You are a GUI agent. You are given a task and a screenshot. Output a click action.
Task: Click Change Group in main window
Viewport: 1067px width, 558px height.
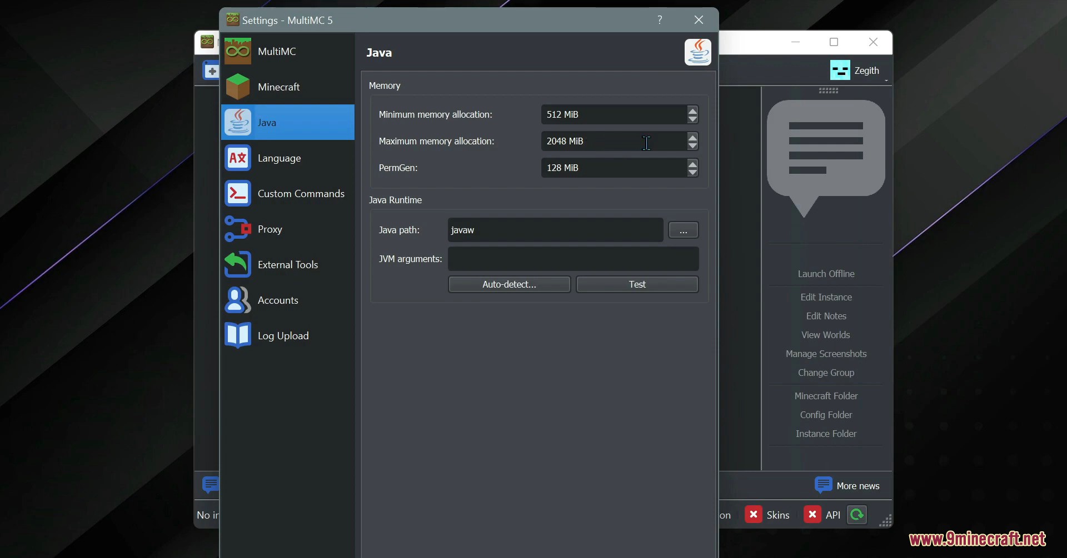click(x=826, y=373)
